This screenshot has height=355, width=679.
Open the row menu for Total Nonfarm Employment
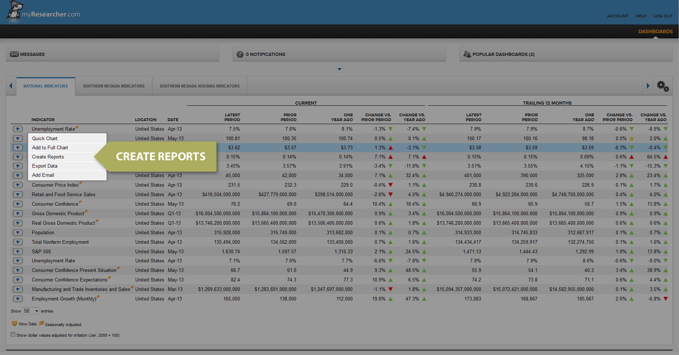[x=18, y=242]
